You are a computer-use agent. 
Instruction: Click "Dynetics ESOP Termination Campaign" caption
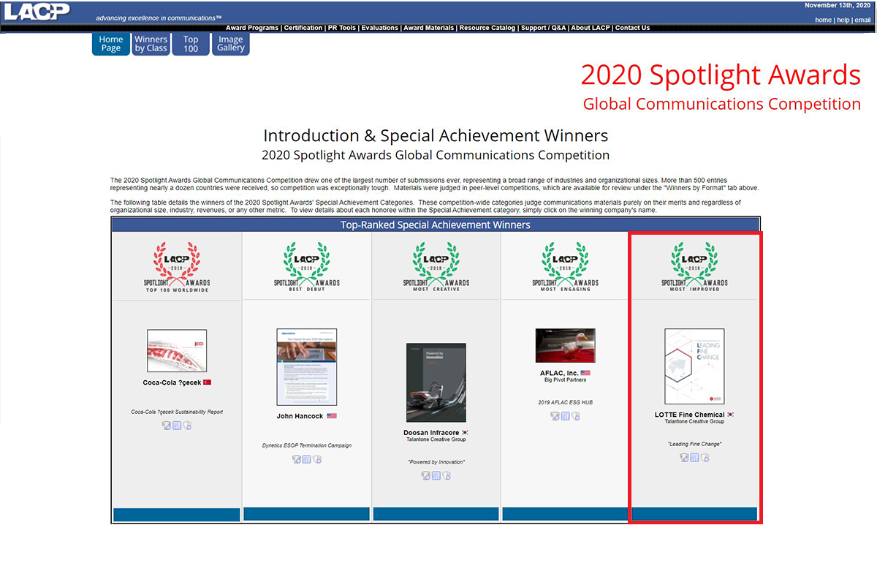[307, 445]
